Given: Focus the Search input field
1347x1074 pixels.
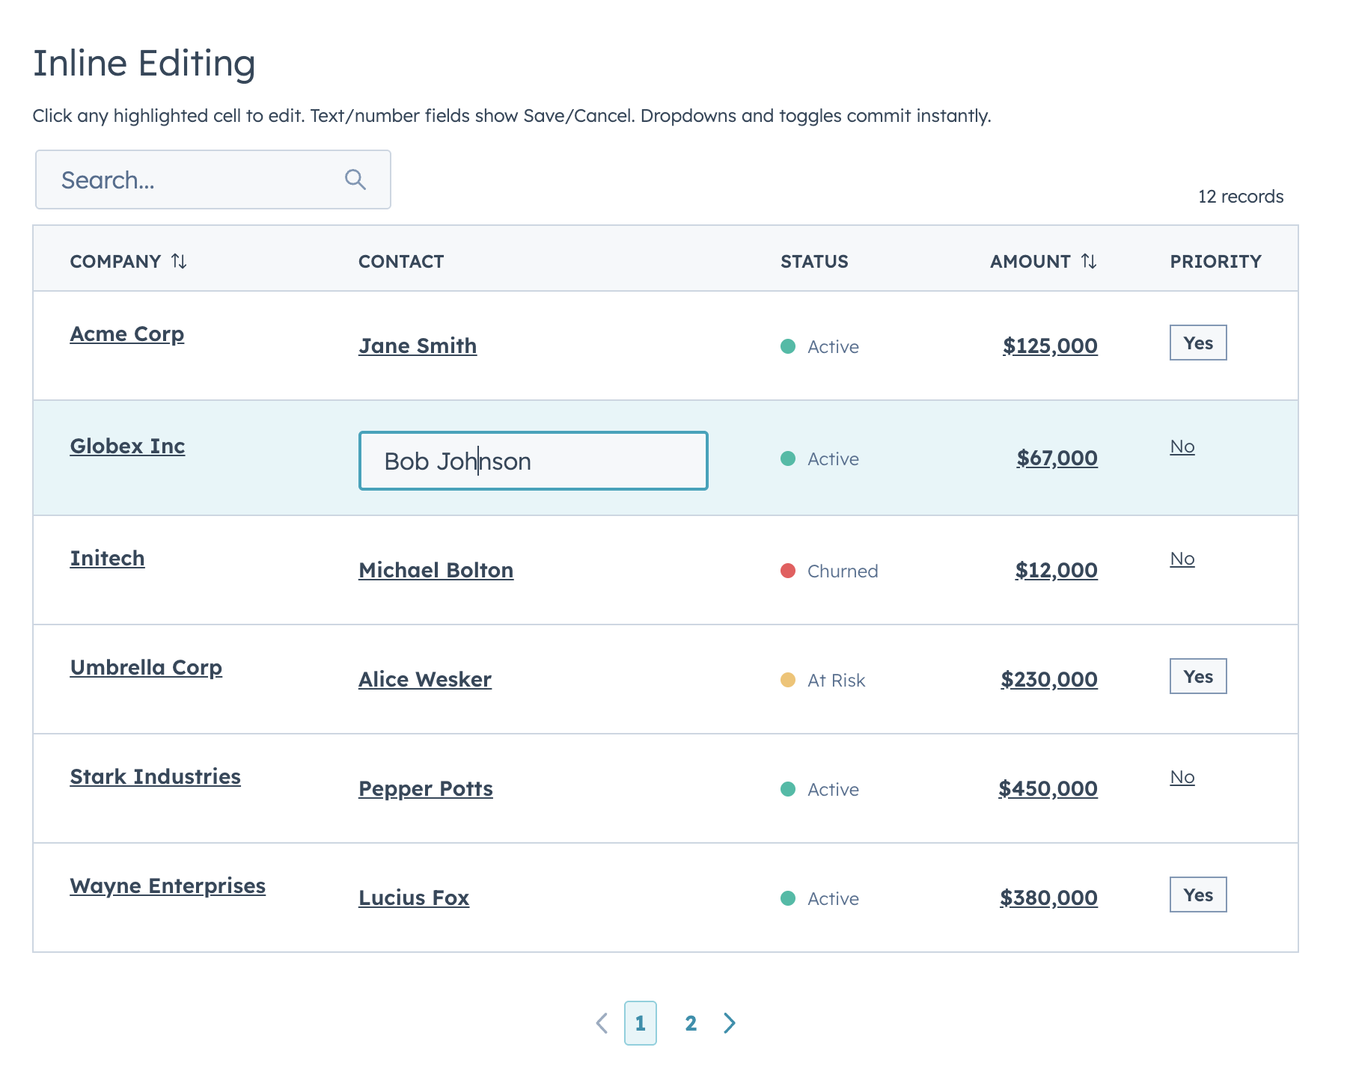Looking at the screenshot, I should tap(213, 179).
